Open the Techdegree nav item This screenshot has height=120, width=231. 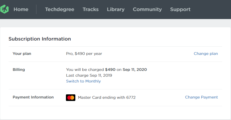click(60, 9)
